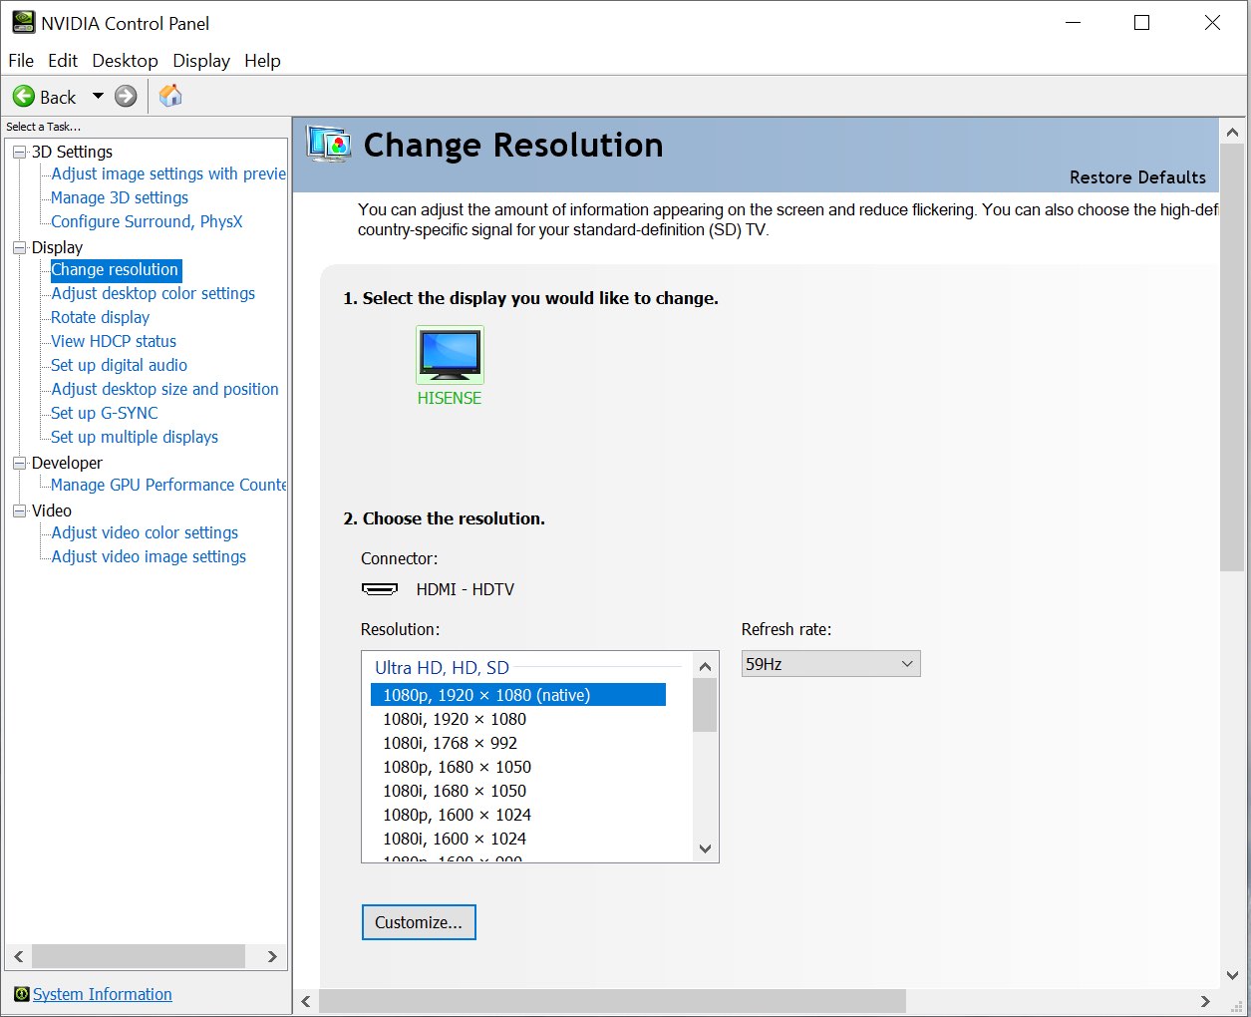Select the HISENSE display icon

point(450,354)
